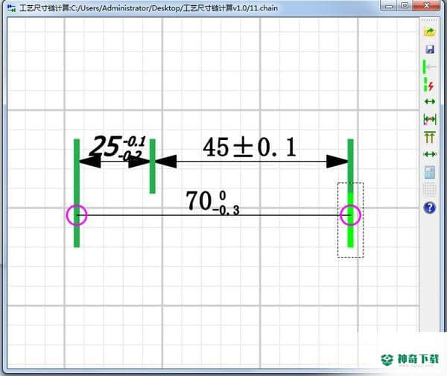Viewport: 447px width, 376px height.
Task: Select the double up-arrows tool
Action: click(x=430, y=137)
